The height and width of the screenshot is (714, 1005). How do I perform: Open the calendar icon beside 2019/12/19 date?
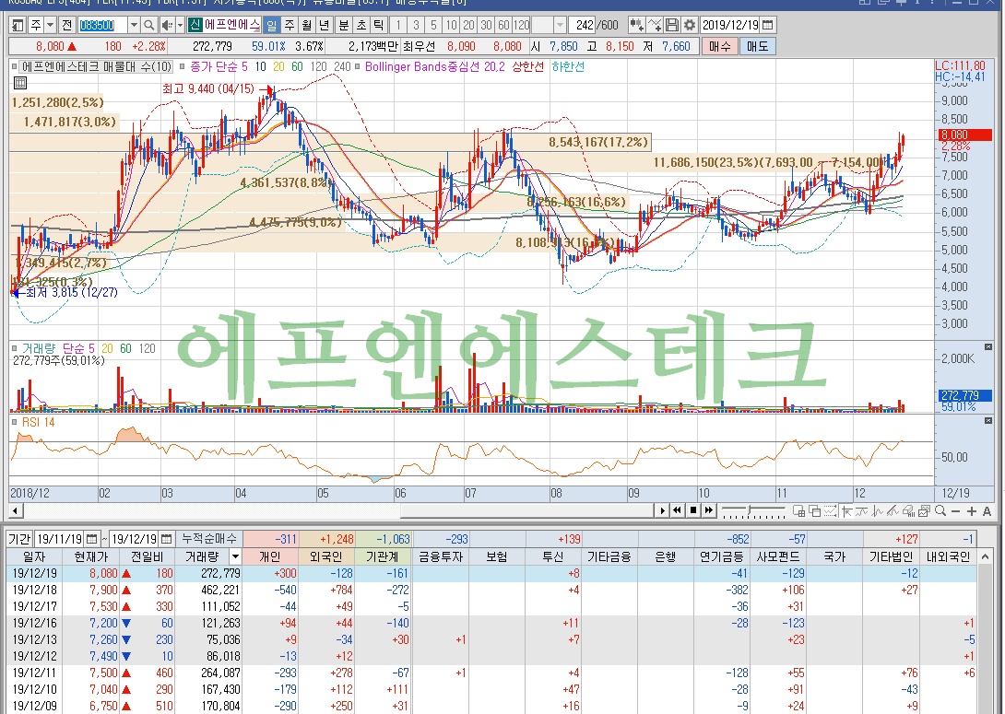click(768, 25)
